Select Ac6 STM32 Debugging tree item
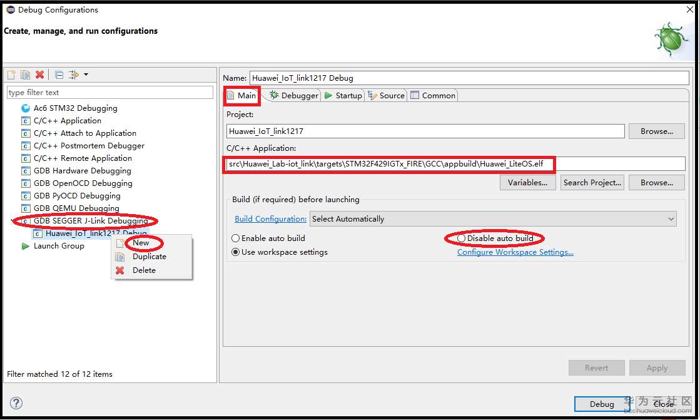700x420 pixels. coord(76,108)
